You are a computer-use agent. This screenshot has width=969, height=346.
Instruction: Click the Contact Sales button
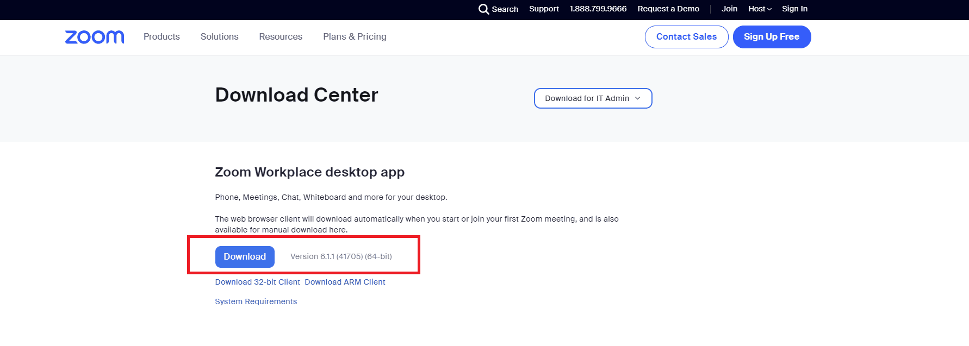pos(686,37)
